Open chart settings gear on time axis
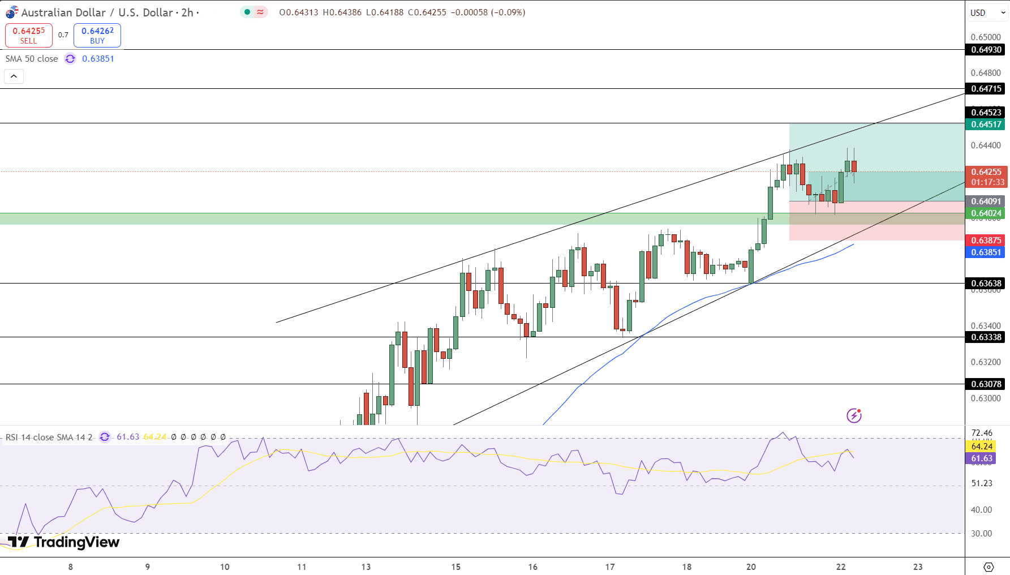The height and width of the screenshot is (575, 1010). (x=988, y=567)
